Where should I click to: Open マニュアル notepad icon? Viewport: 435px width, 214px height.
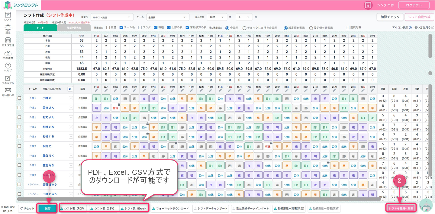pyautogui.click(x=8, y=78)
